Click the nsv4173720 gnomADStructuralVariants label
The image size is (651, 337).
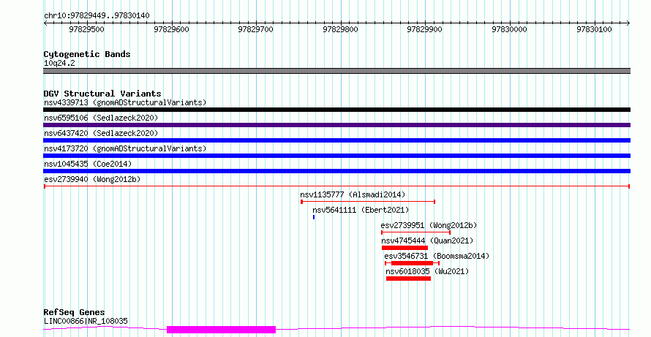(125, 148)
